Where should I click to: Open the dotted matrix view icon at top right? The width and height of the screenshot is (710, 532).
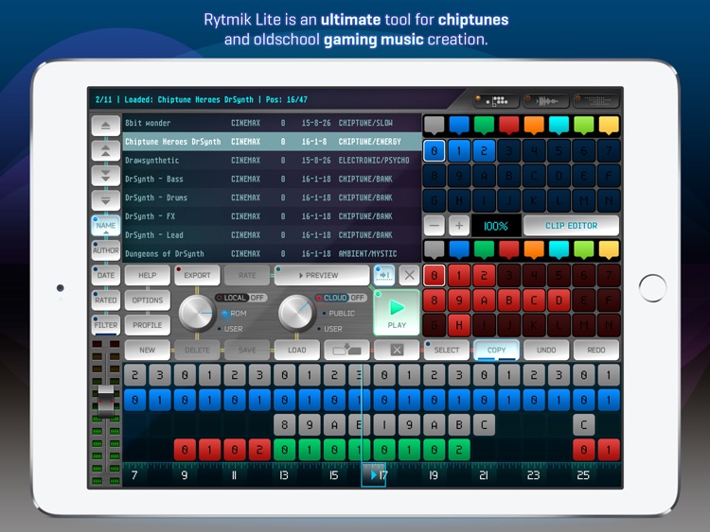click(595, 101)
